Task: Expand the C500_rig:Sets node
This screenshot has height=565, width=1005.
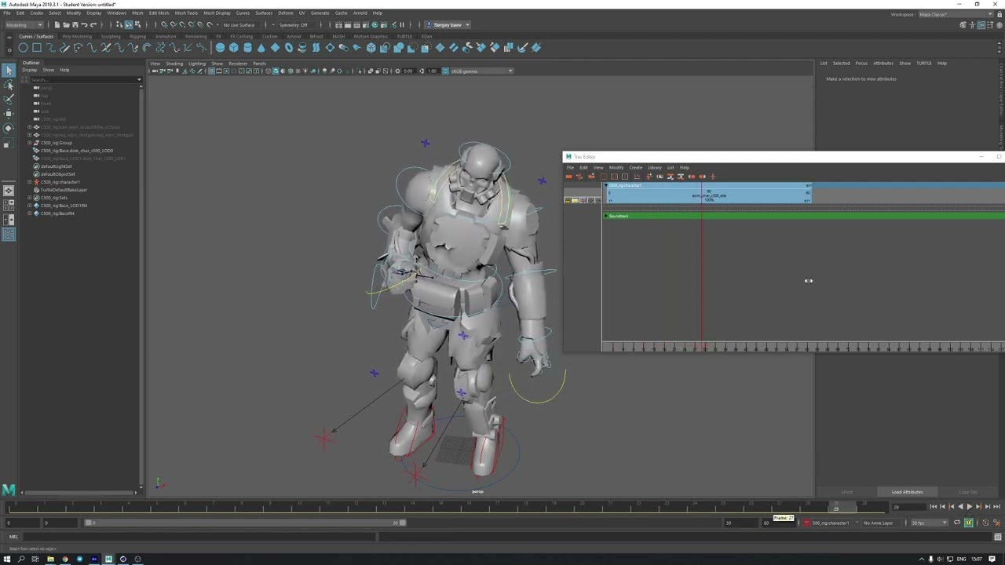Action: tap(30, 198)
